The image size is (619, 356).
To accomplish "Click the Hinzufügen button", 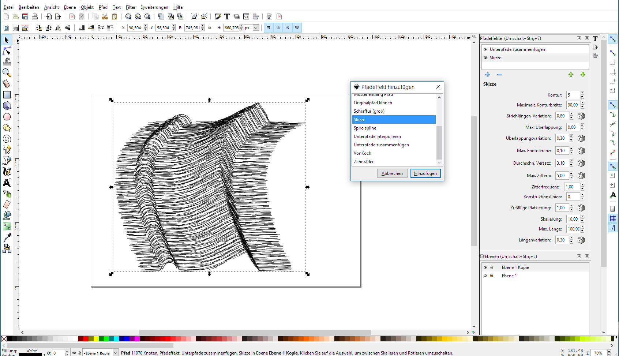I will [425, 173].
